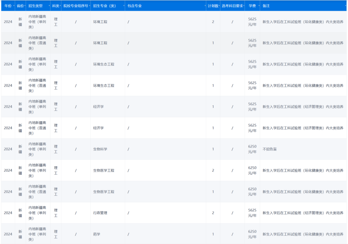This screenshot has width=348, height=244.
Task: Click the 行政管理 major cell
Action: (100, 213)
